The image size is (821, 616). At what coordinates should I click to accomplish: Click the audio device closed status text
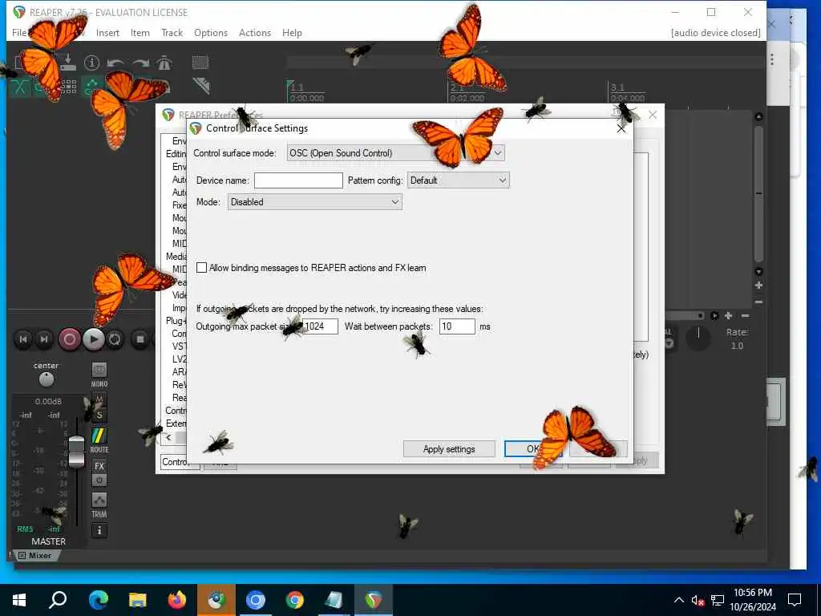coord(715,32)
